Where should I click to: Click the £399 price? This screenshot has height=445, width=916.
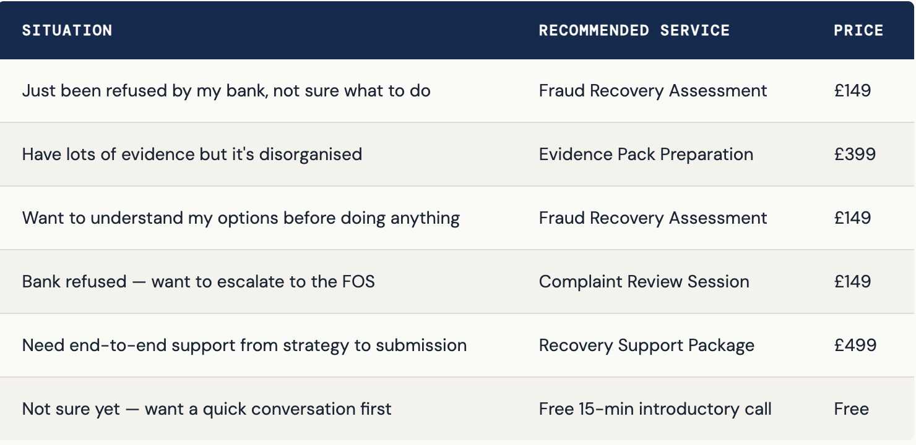855,155
